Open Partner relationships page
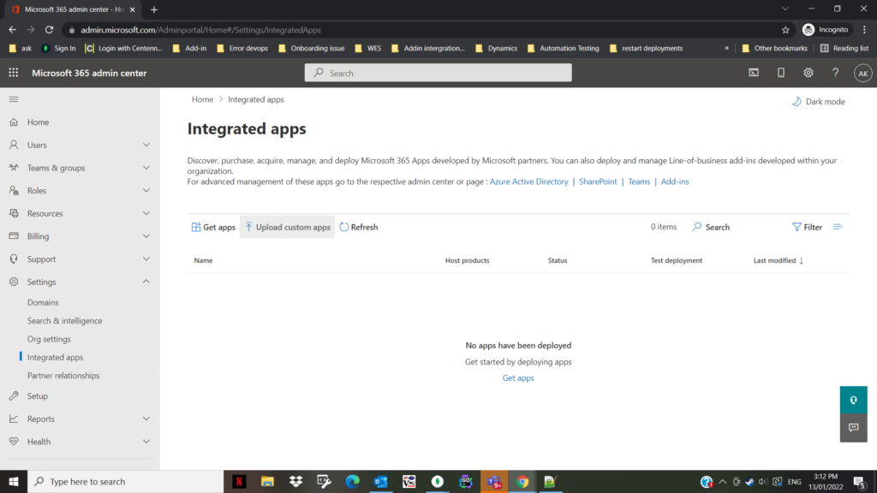Screen dimensions: 877x493 [63, 376]
